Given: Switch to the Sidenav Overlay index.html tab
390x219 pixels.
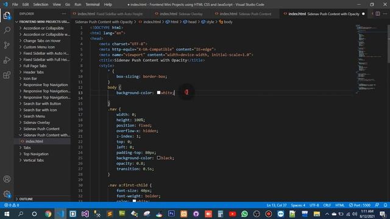Looking at the screenshot, I should pos(181,14).
